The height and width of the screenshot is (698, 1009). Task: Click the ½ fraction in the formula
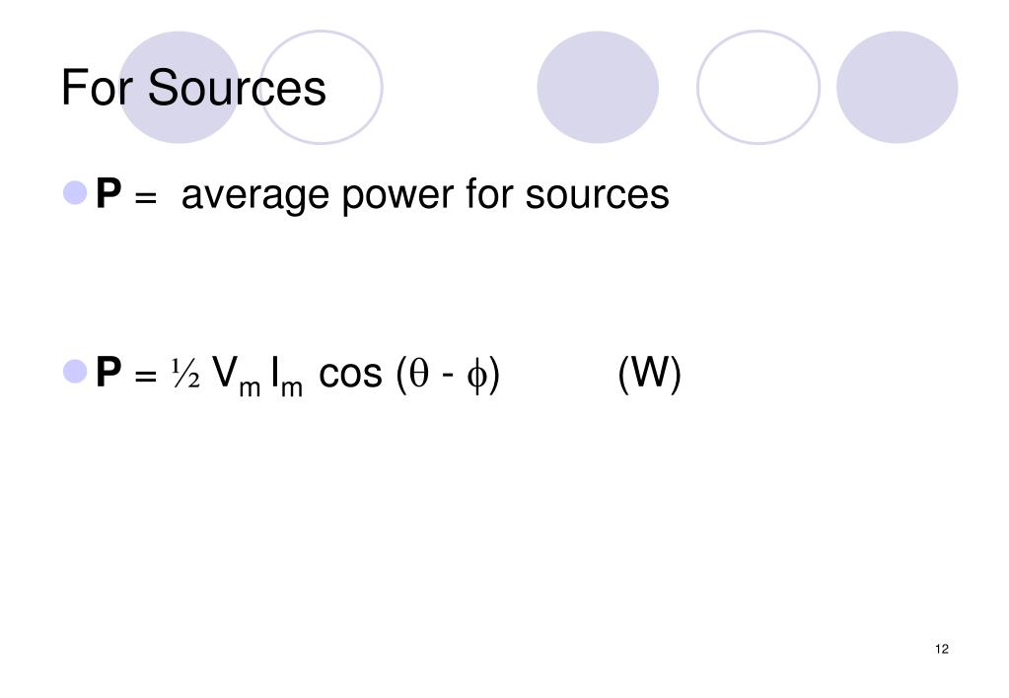pyautogui.click(x=185, y=373)
